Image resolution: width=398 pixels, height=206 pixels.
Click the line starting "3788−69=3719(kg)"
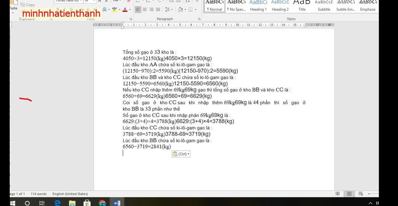[166, 134]
